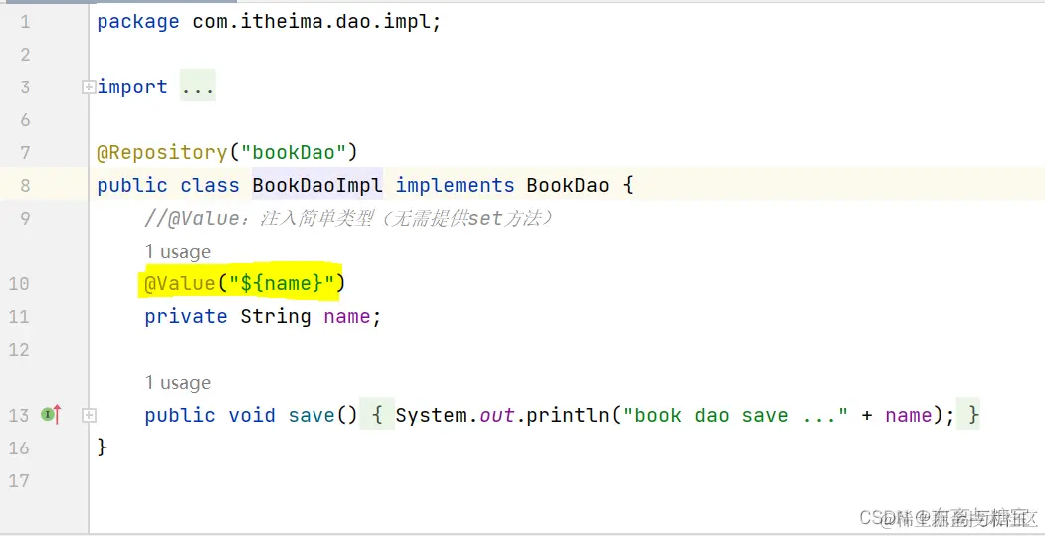Select the "bookDao" string literal
This screenshot has width=1045, height=536.
(x=294, y=152)
